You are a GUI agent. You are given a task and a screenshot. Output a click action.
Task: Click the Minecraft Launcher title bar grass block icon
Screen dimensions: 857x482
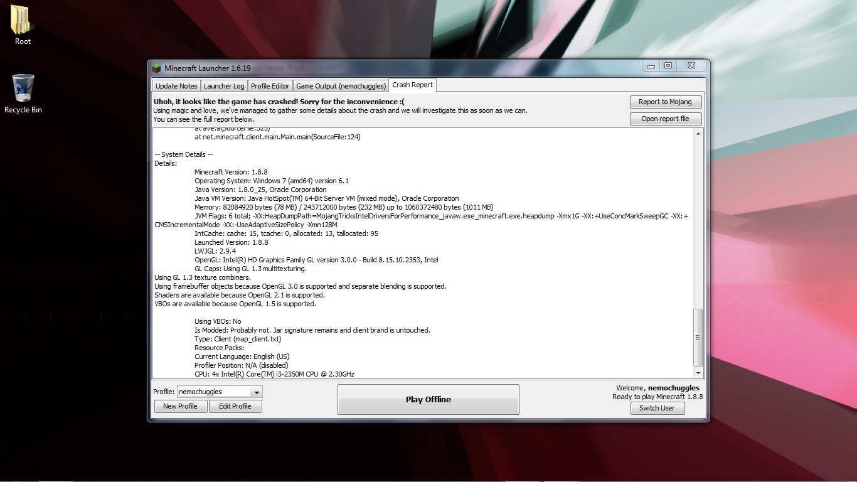click(157, 68)
